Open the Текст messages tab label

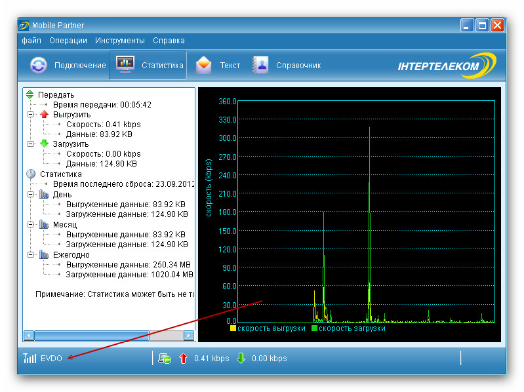[x=230, y=66]
